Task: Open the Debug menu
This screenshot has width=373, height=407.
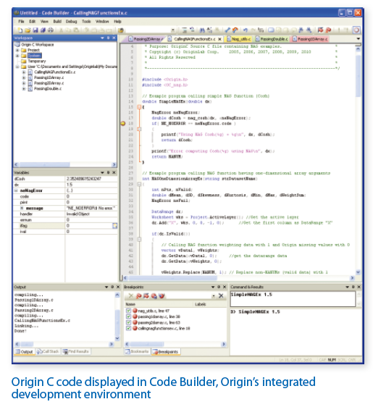Action: [71, 21]
